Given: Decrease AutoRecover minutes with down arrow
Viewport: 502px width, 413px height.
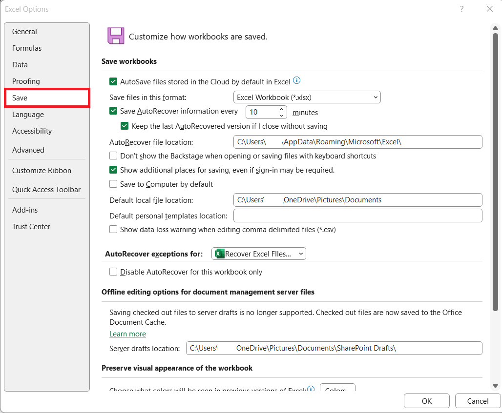Looking at the screenshot, I should click(x=281, y=116).
